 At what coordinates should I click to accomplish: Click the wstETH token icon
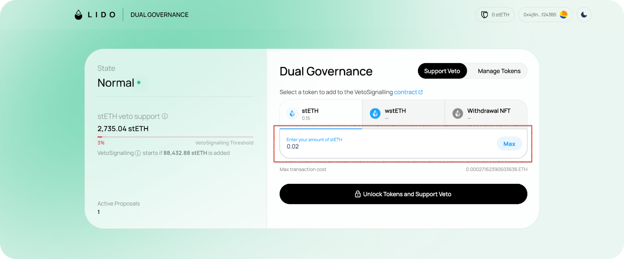pos(375,114)
